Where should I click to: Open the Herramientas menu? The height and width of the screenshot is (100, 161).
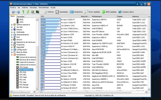(44, 7)
